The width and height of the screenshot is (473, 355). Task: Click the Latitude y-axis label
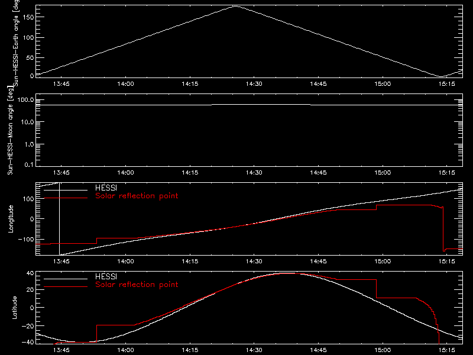(14, 307)
